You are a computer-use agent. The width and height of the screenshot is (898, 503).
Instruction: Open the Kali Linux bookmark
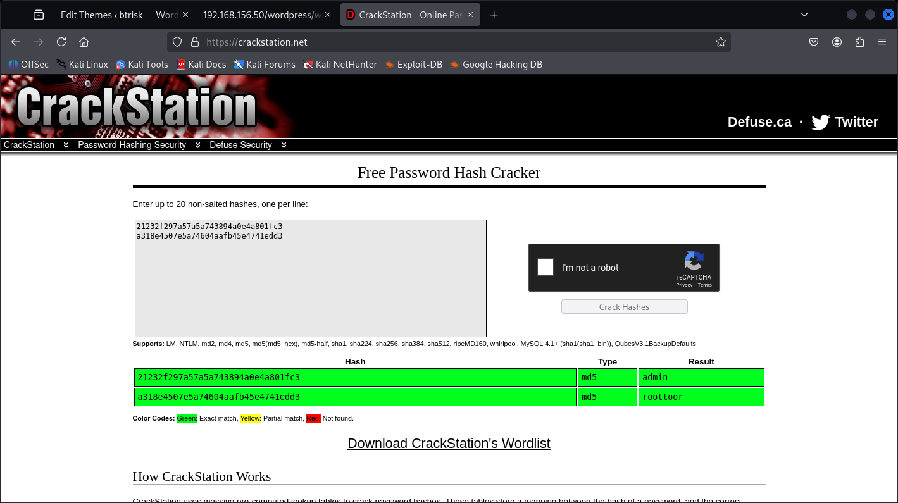pos(82,65)
